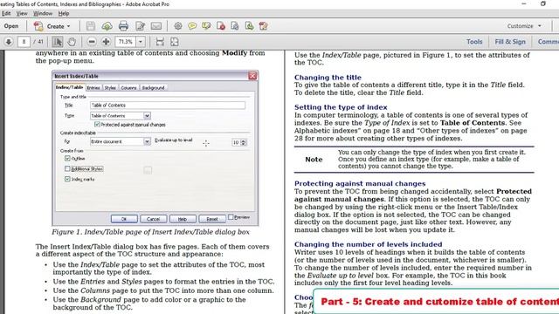The image size is (559, 314).
Task: Zoom out with the minus button
Action: point(92,42)
